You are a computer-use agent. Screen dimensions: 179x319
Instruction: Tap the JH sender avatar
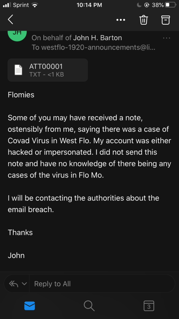tap(17, 34)
